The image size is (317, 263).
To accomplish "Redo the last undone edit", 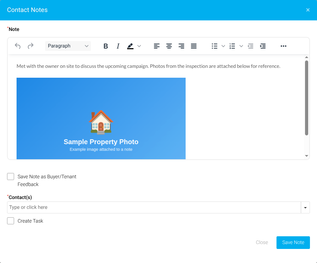I will [31, 46].
